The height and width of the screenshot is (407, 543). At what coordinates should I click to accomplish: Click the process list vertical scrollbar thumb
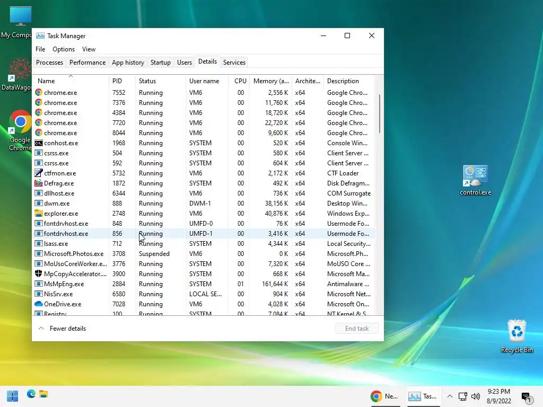click(x=380, y=113)
